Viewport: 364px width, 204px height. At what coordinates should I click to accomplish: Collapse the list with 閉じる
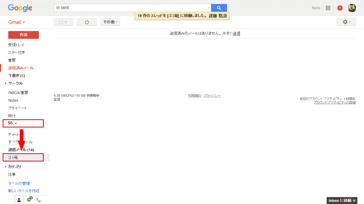tap(12, 123)
